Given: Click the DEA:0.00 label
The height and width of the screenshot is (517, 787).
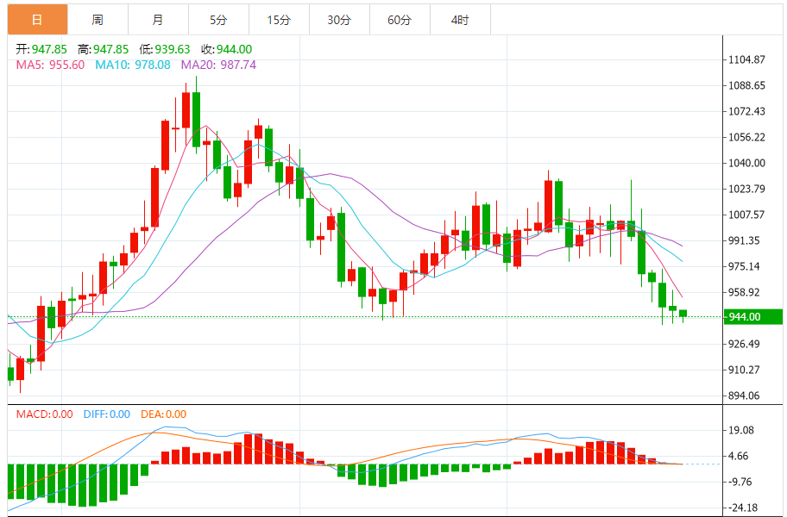Looking at the screenshot, I should (163, 414).
